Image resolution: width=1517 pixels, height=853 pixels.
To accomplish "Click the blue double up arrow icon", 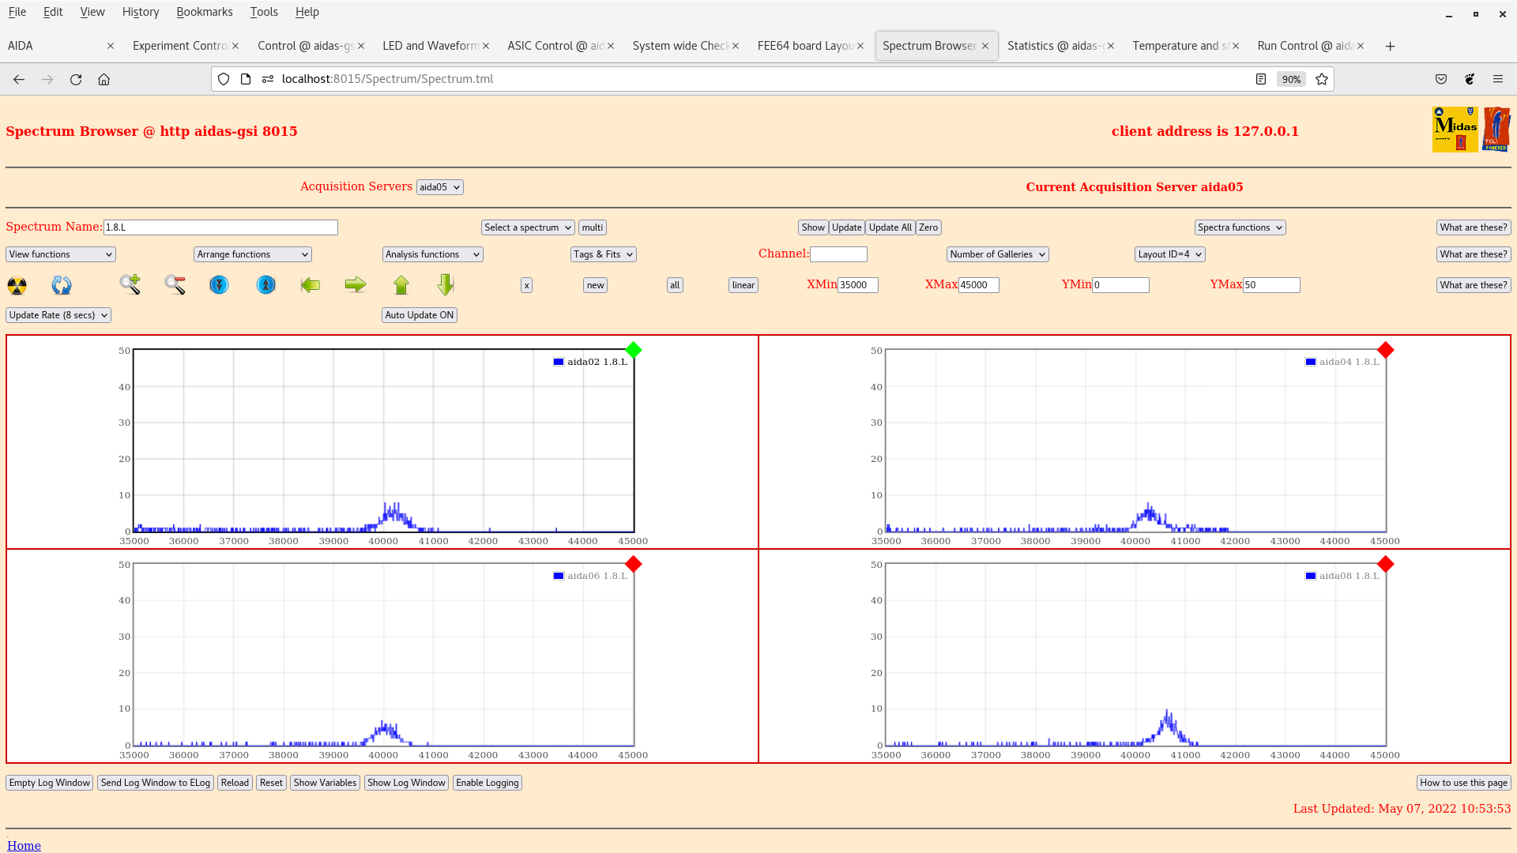I will tap(266, 284).
